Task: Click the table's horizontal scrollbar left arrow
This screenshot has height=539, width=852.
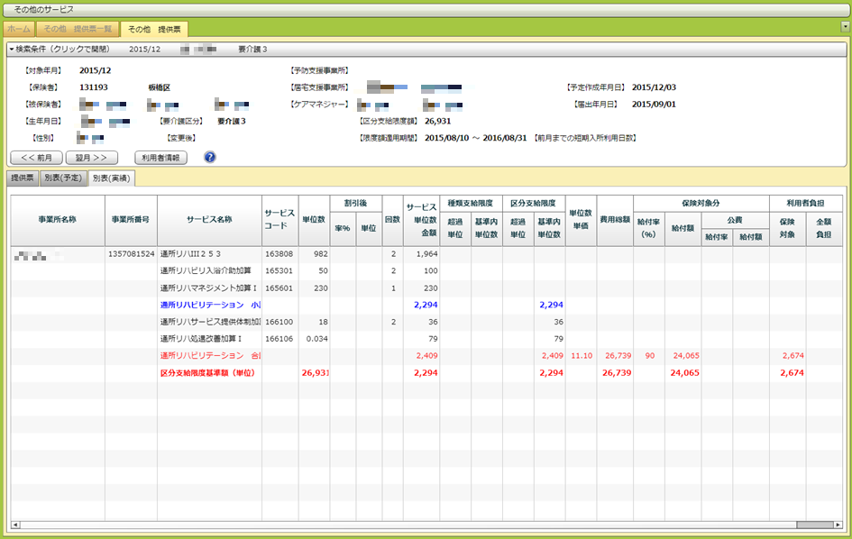Action: pyautogui.click(x=14, y=524)
